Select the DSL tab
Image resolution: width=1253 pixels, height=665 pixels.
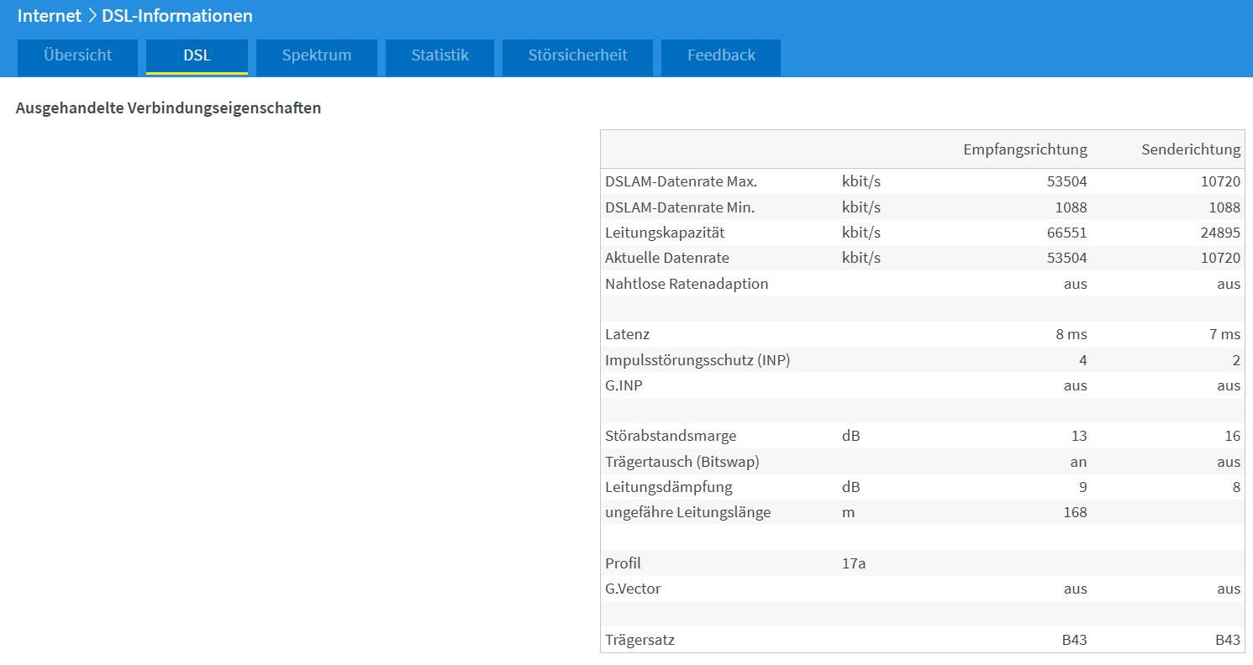(197, 56)
